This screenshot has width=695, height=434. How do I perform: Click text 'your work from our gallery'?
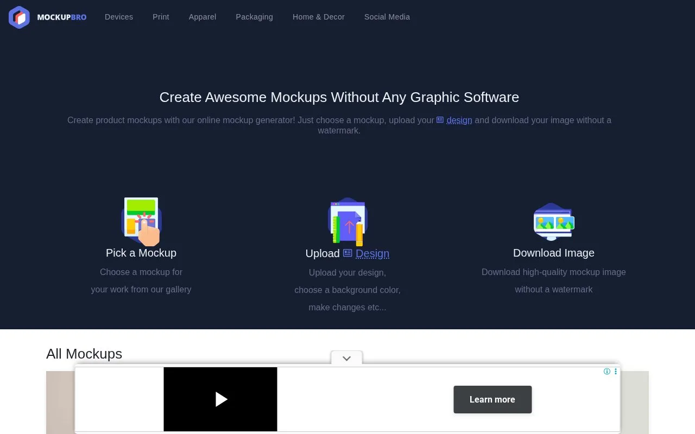pos(141,289)
